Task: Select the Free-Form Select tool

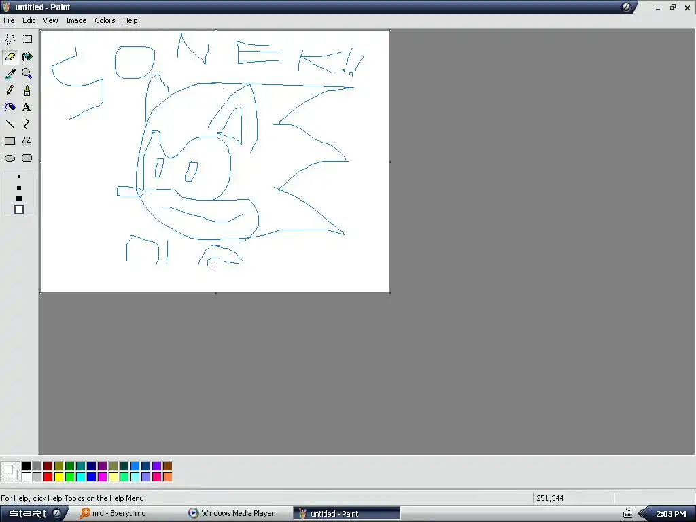Action: coord(10,39)
